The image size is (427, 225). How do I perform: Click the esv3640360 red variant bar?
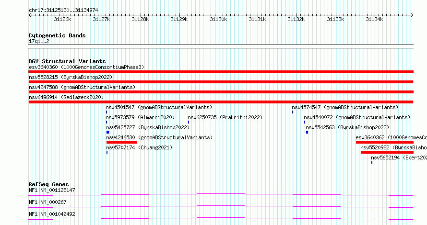[x=221, y=72]
